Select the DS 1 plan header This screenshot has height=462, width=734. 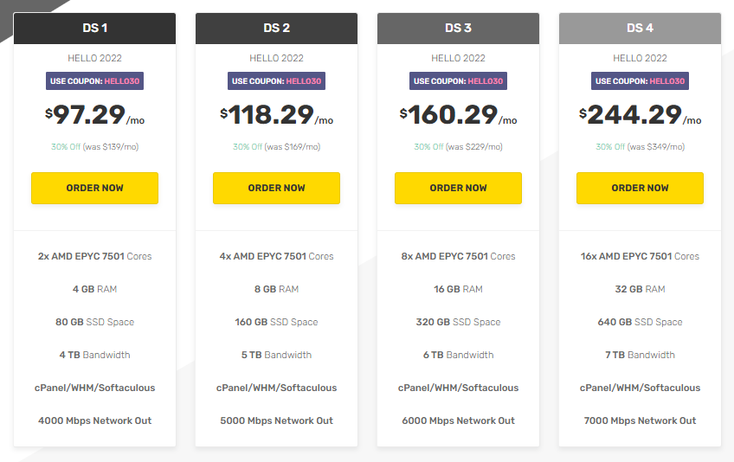[94, 28]
